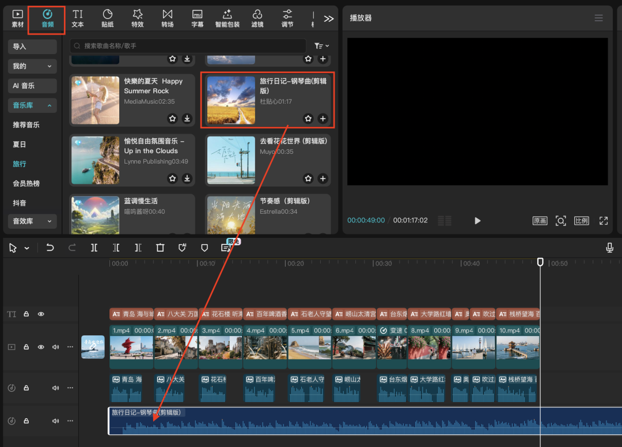Click the delete clip icon in timeline toolbar
The image size is (622, 447).
[160, 248]
